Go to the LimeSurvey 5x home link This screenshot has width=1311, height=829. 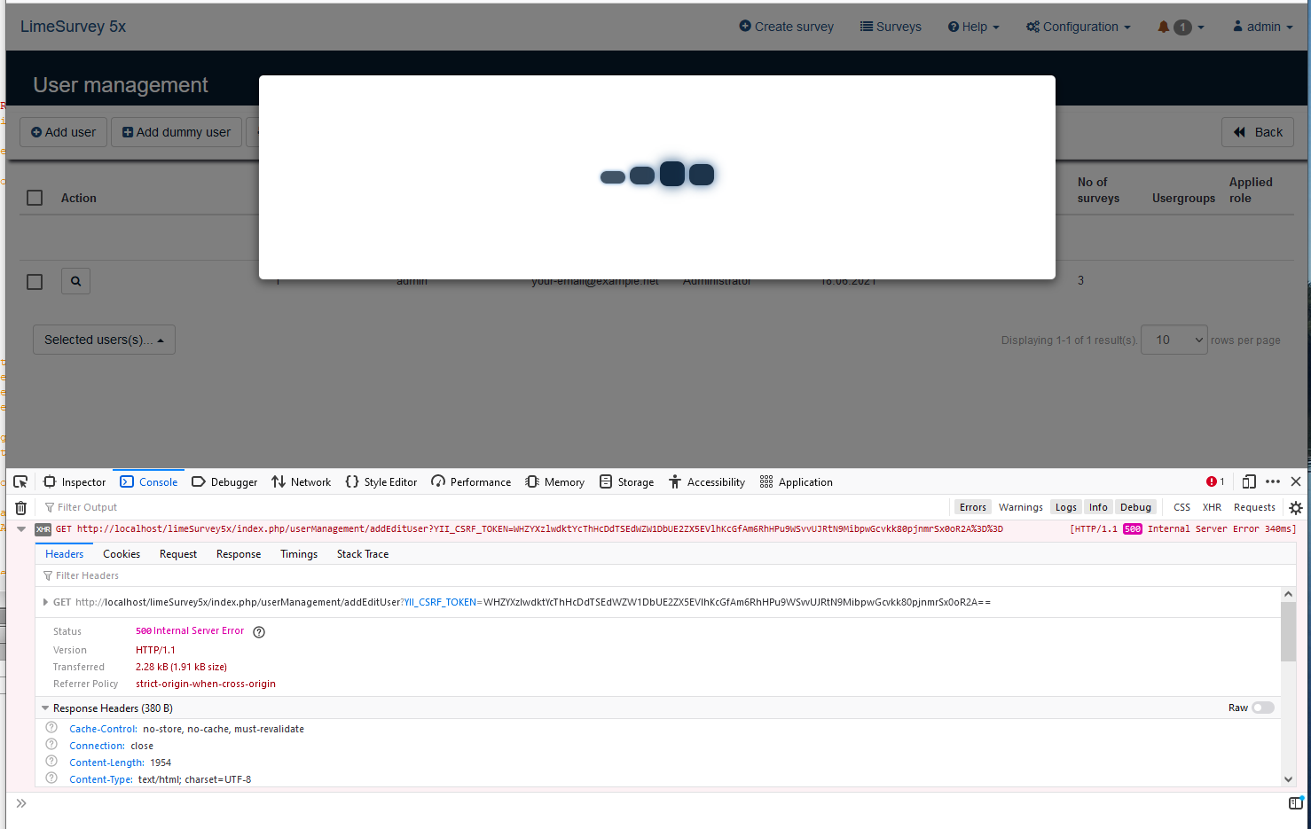point(74,27)
